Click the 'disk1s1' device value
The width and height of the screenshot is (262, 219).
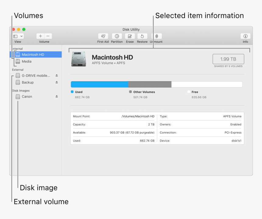click(x=236, y=141)
